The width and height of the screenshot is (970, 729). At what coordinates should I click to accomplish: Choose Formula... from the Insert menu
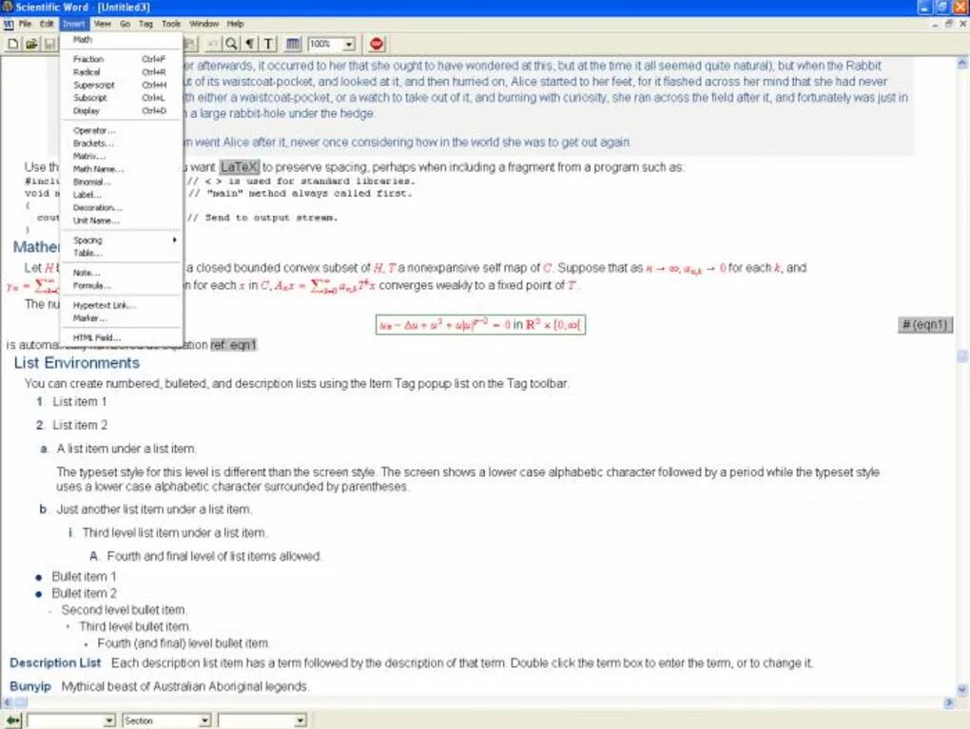(122, 286)
